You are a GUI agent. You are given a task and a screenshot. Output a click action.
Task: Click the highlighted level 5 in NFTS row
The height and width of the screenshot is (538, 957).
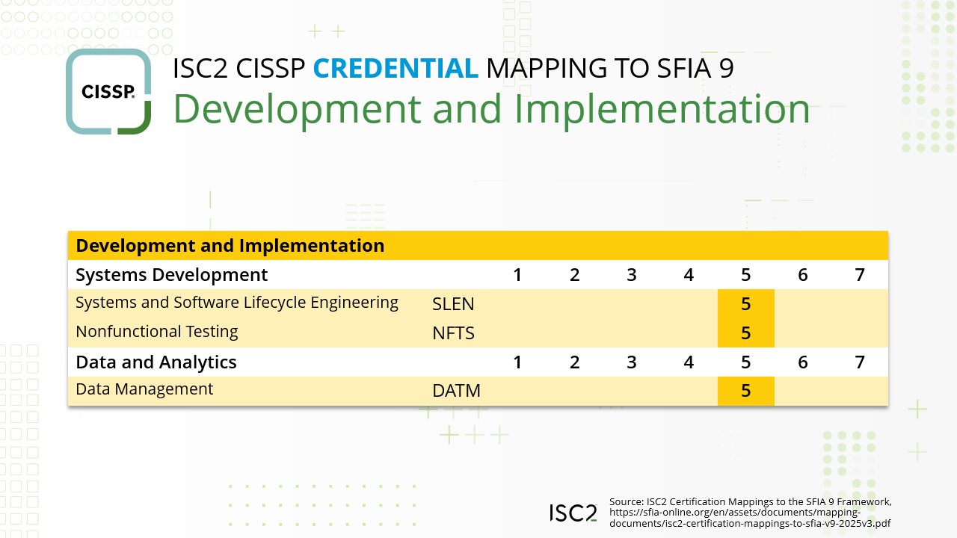tap(745, 333)
